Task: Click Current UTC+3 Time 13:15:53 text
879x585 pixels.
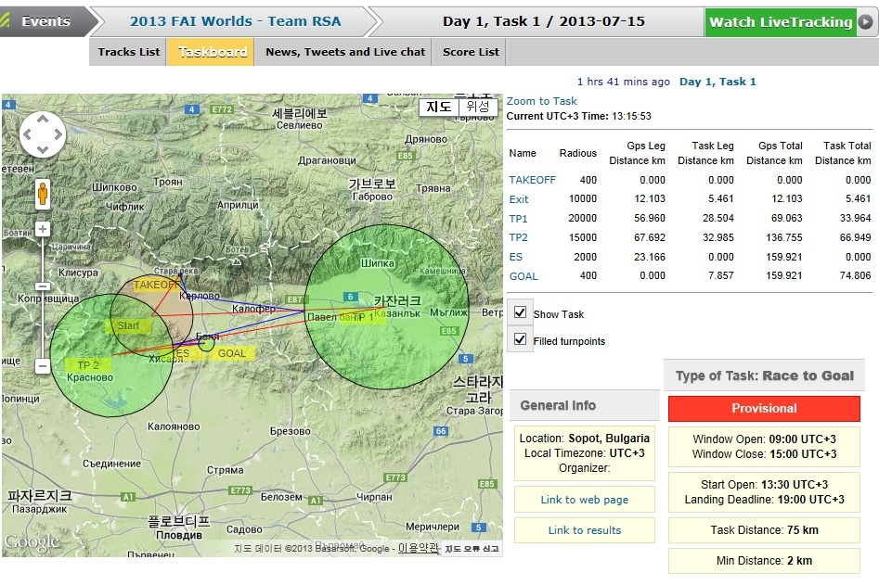Action: [x=578, y=116]
